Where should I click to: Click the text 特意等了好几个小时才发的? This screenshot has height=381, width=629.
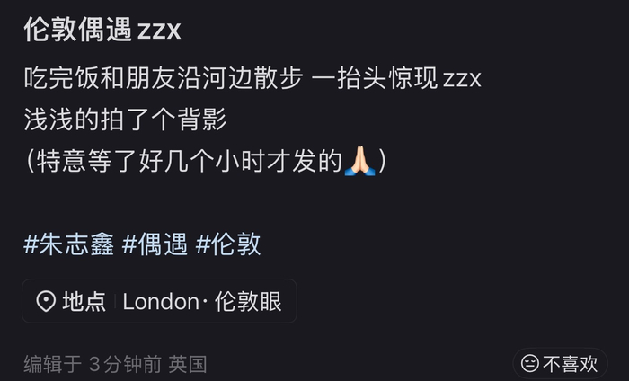[x=190, y=161]
